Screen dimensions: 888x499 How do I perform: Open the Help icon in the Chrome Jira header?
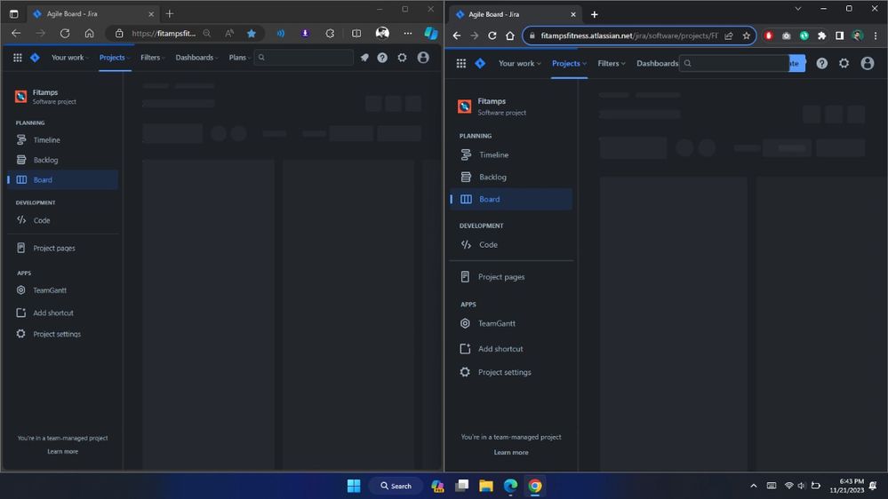click(821, 63)
